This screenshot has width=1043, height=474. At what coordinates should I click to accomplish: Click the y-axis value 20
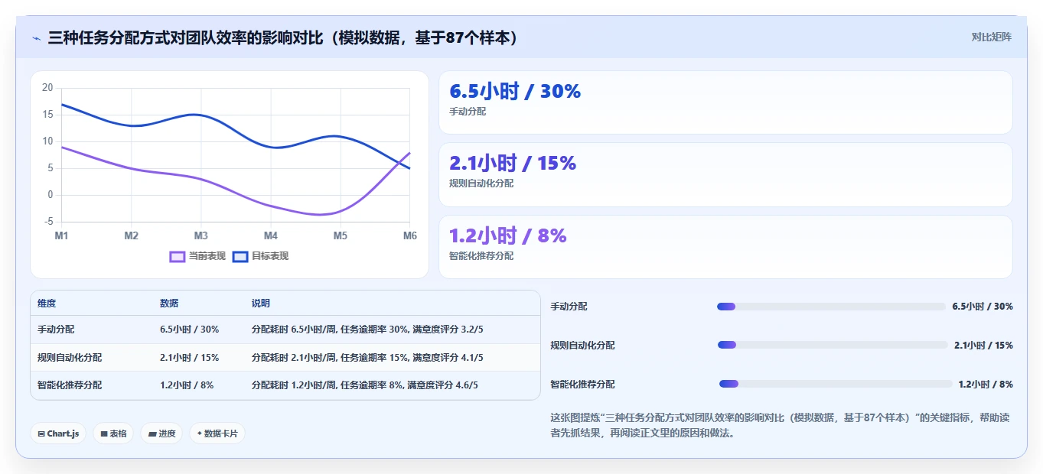point(47,88)
